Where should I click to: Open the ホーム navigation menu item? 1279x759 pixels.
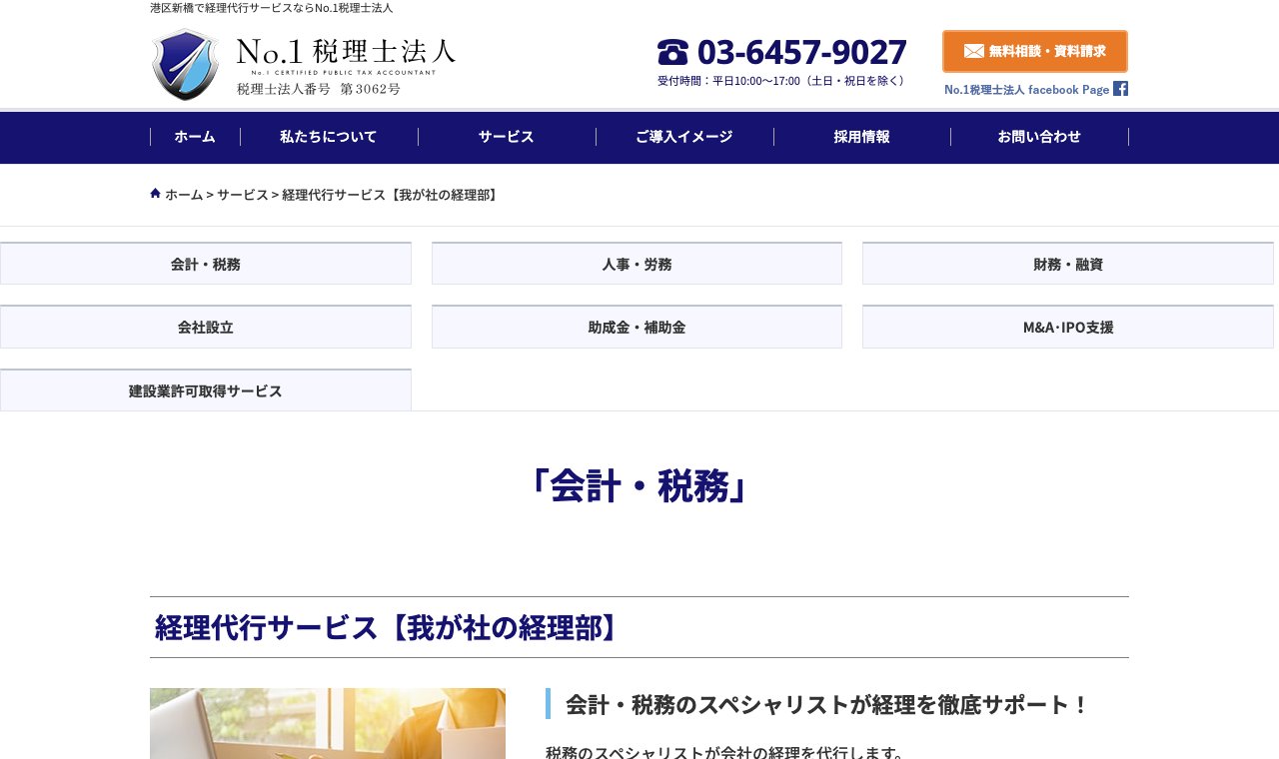click(195, 137)
